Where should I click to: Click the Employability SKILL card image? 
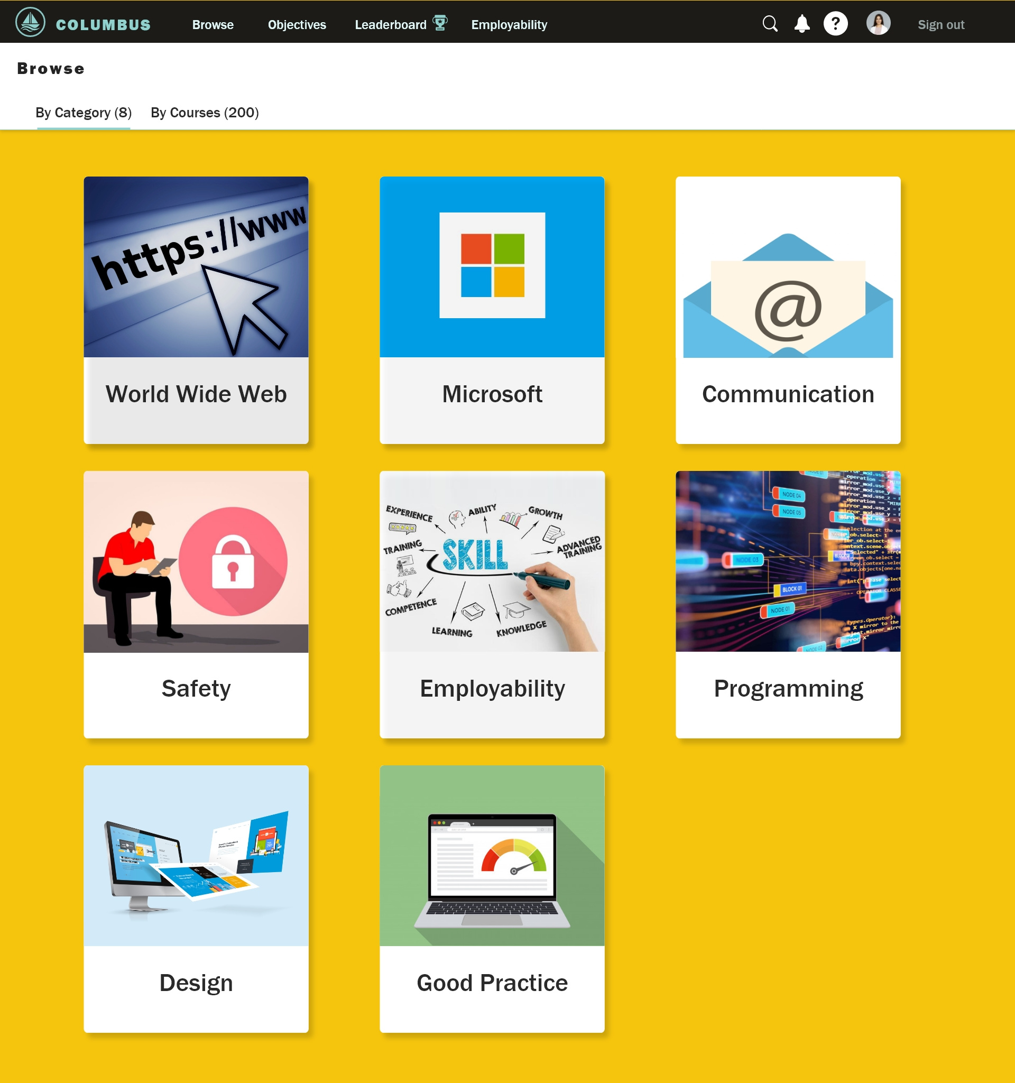tap(492, 561)
